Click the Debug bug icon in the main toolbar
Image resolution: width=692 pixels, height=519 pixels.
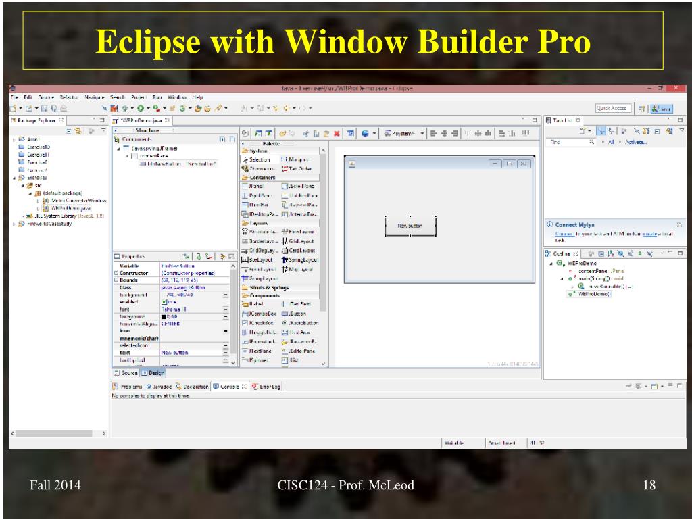click(125, 108)
